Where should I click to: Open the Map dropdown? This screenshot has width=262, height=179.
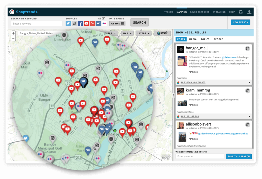[x=127, y=33]
